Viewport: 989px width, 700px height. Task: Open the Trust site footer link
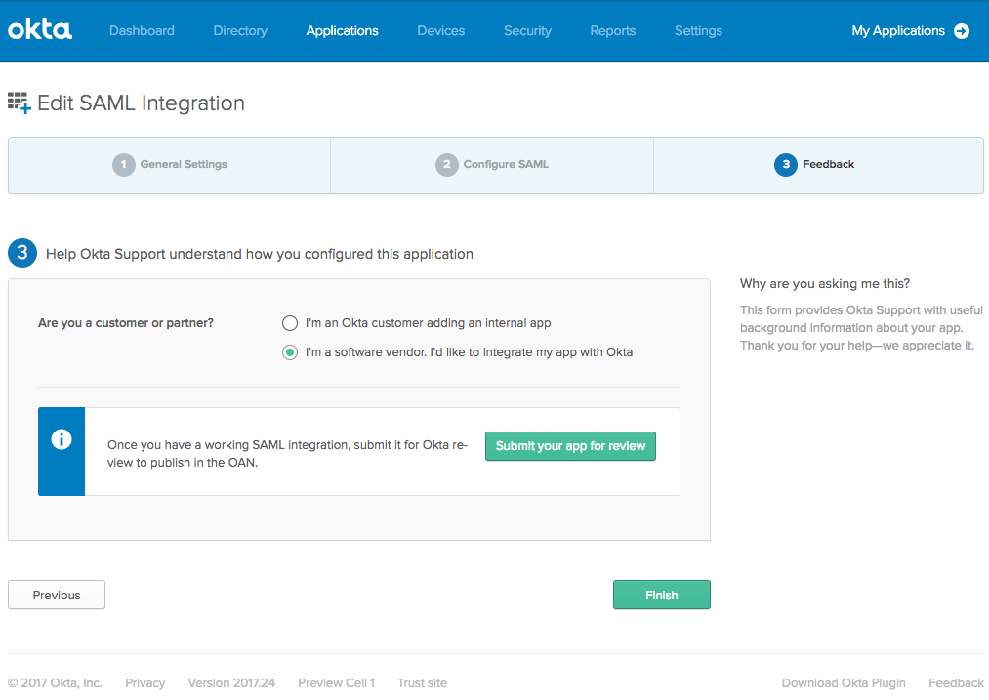422,683
